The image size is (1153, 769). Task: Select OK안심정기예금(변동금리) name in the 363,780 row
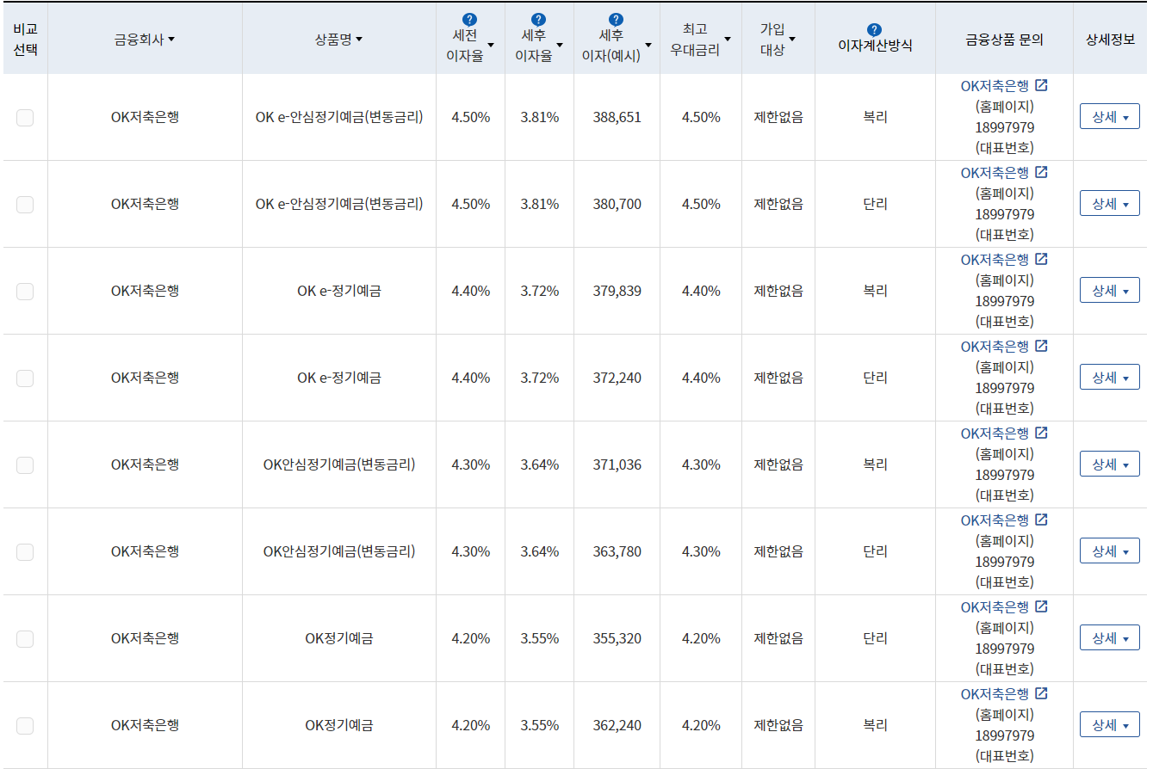[x=339, y=552]
